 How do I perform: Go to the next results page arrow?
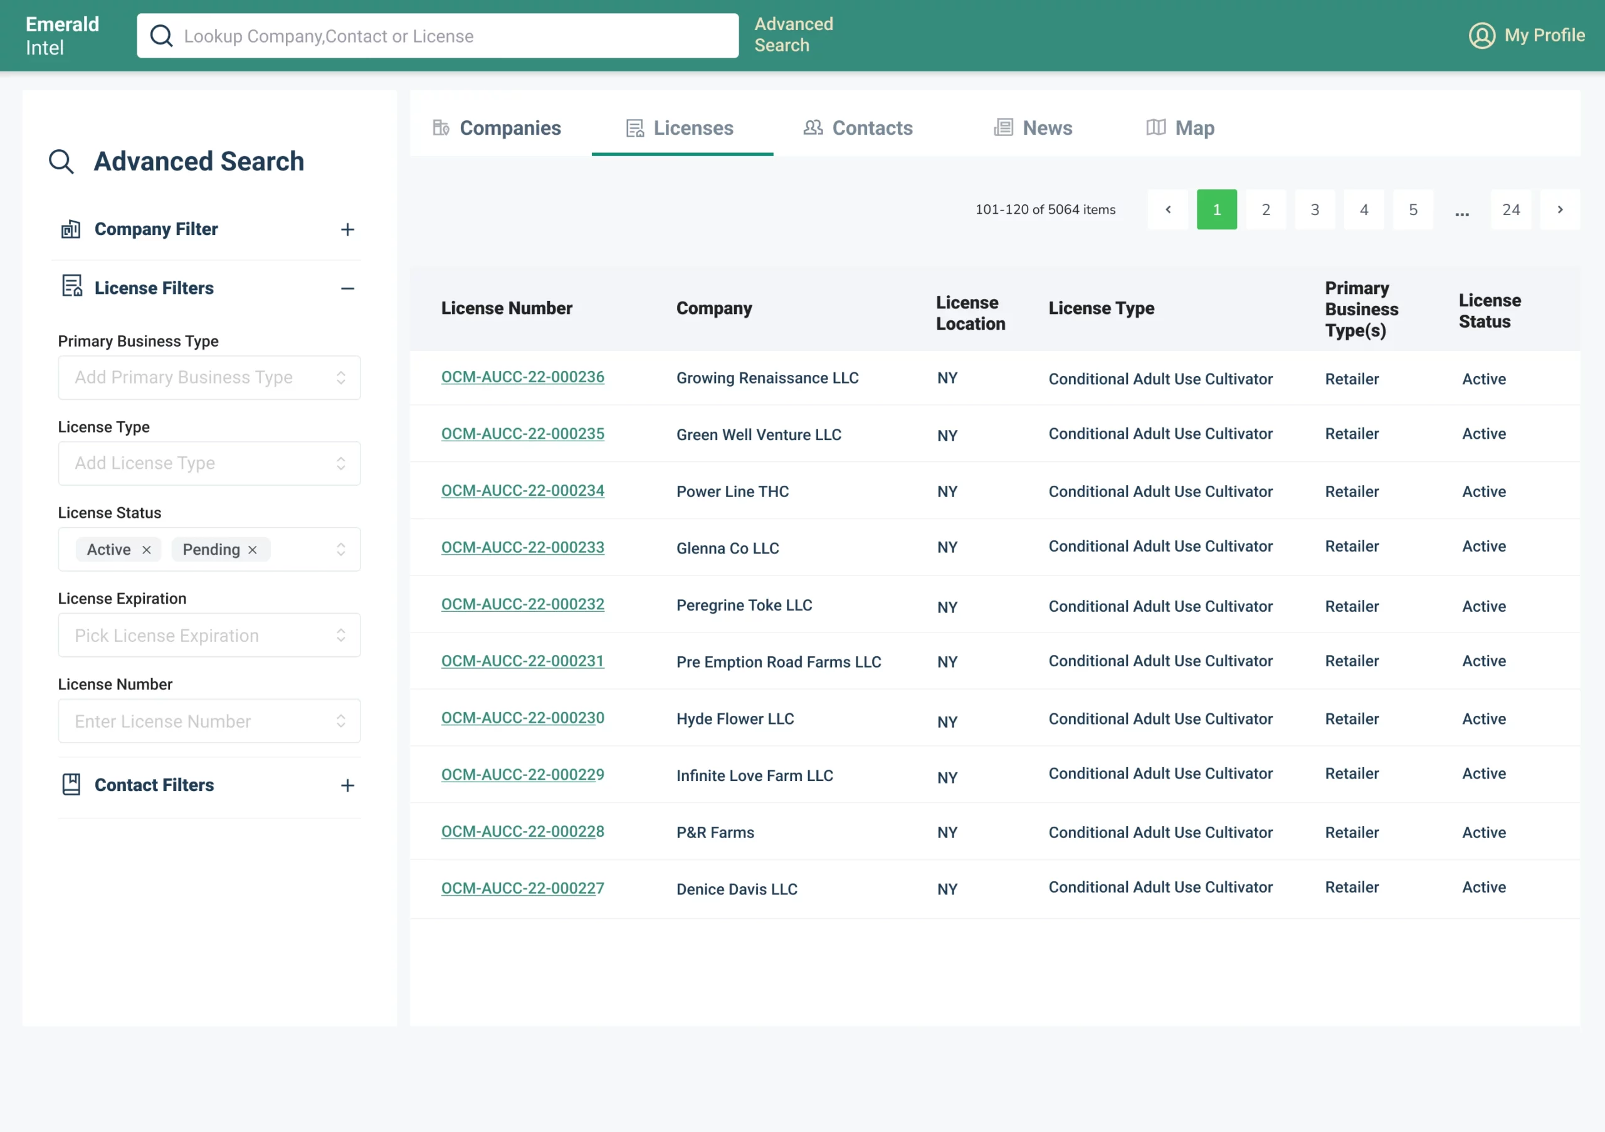click(1560, 209)
